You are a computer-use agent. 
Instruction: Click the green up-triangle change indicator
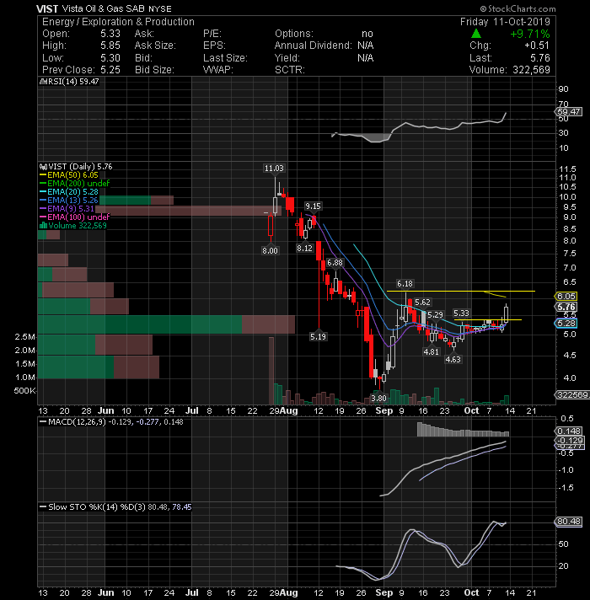[475, 34]
